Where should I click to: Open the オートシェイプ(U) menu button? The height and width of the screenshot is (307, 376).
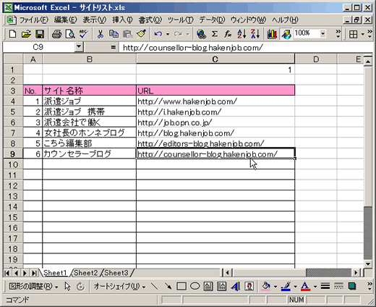click(119, 287)
